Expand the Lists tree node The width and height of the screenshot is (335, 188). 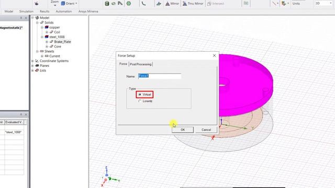(x=32, y=70)
